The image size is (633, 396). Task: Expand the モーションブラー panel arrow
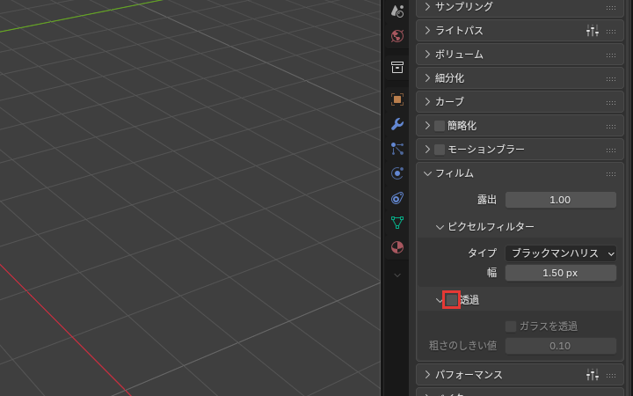click(427, 149)
